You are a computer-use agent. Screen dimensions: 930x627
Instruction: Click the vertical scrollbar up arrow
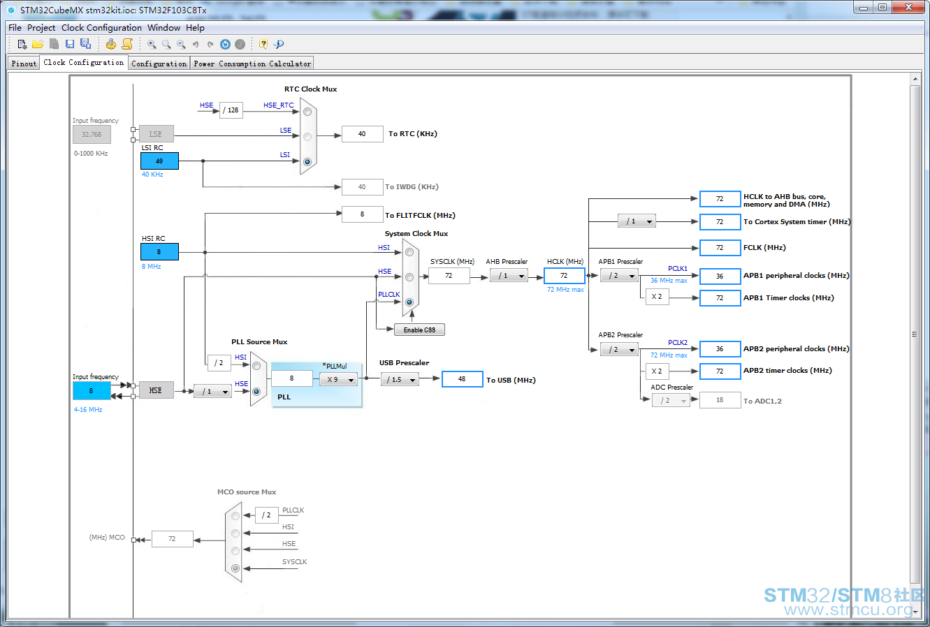click(x=915, y=80)
